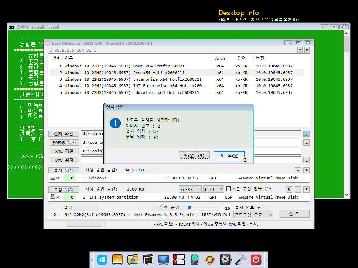358x268 pixels.
Task: Click the left-right arrows toggle in EasyWinSetup header
Action: [x=307, y=50]
